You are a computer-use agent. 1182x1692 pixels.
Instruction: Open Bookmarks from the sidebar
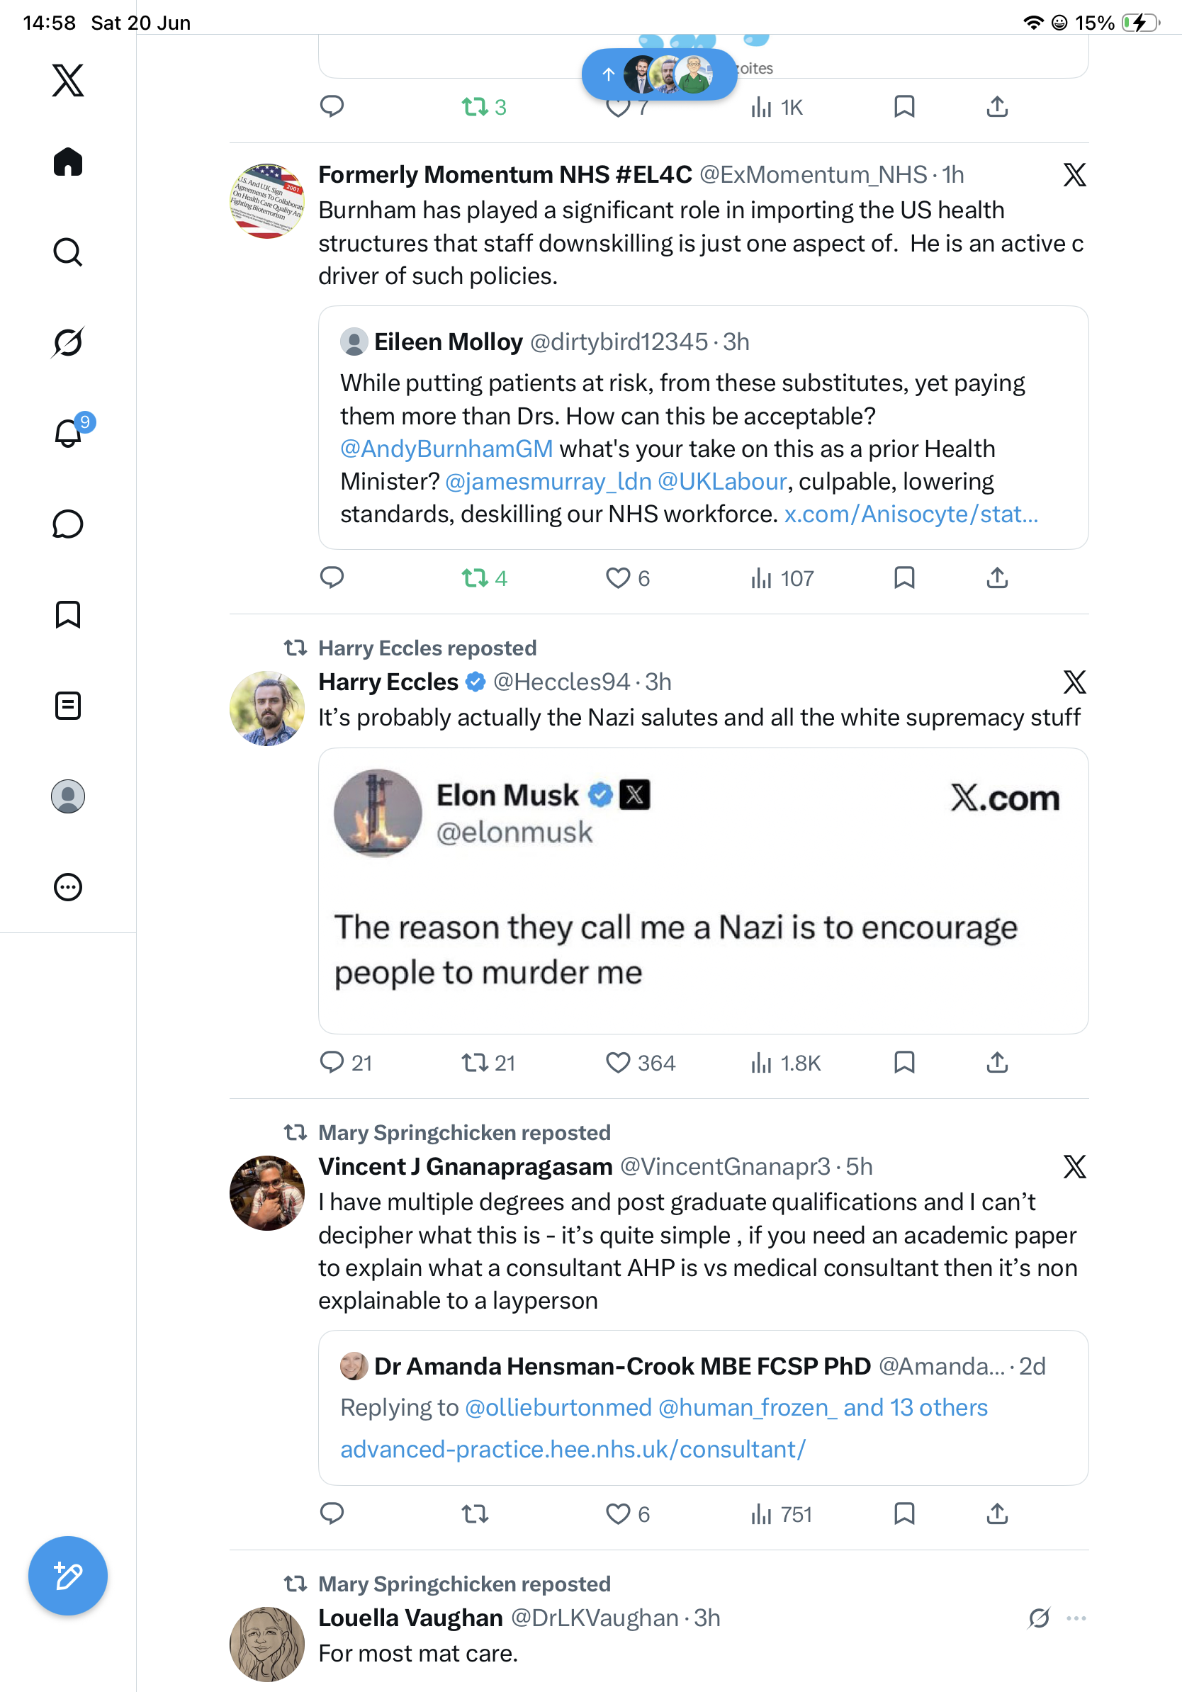(68, 614)
